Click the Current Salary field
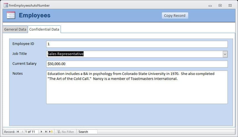Image resolution: width=238 pixels, height=137 pixels. tap(137, 64)
